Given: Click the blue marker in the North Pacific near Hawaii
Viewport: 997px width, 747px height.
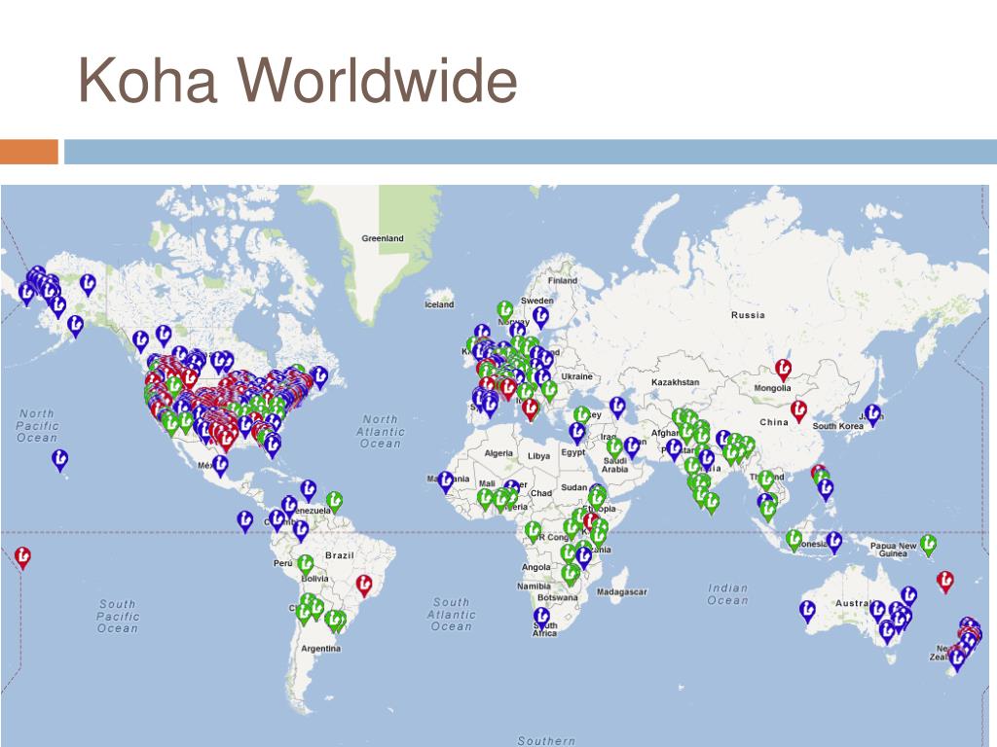Looking at the screenshot, I should [59, 460].
